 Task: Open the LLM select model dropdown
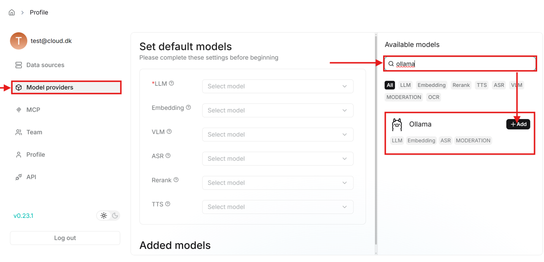click(x=277, y=87)
